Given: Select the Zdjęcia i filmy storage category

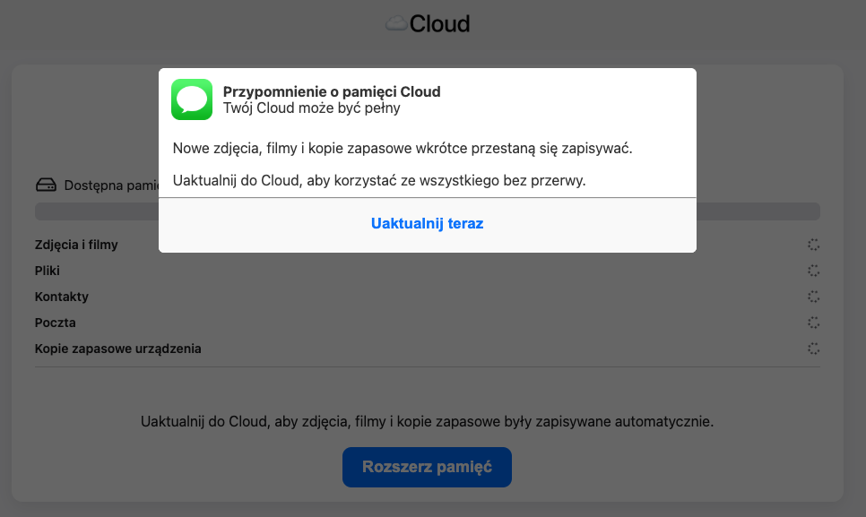Looking at the screenshot, I should tap(76, 245).
